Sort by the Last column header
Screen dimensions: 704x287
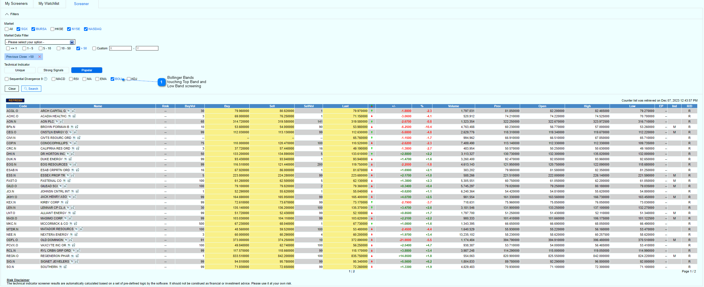(345, 106)
